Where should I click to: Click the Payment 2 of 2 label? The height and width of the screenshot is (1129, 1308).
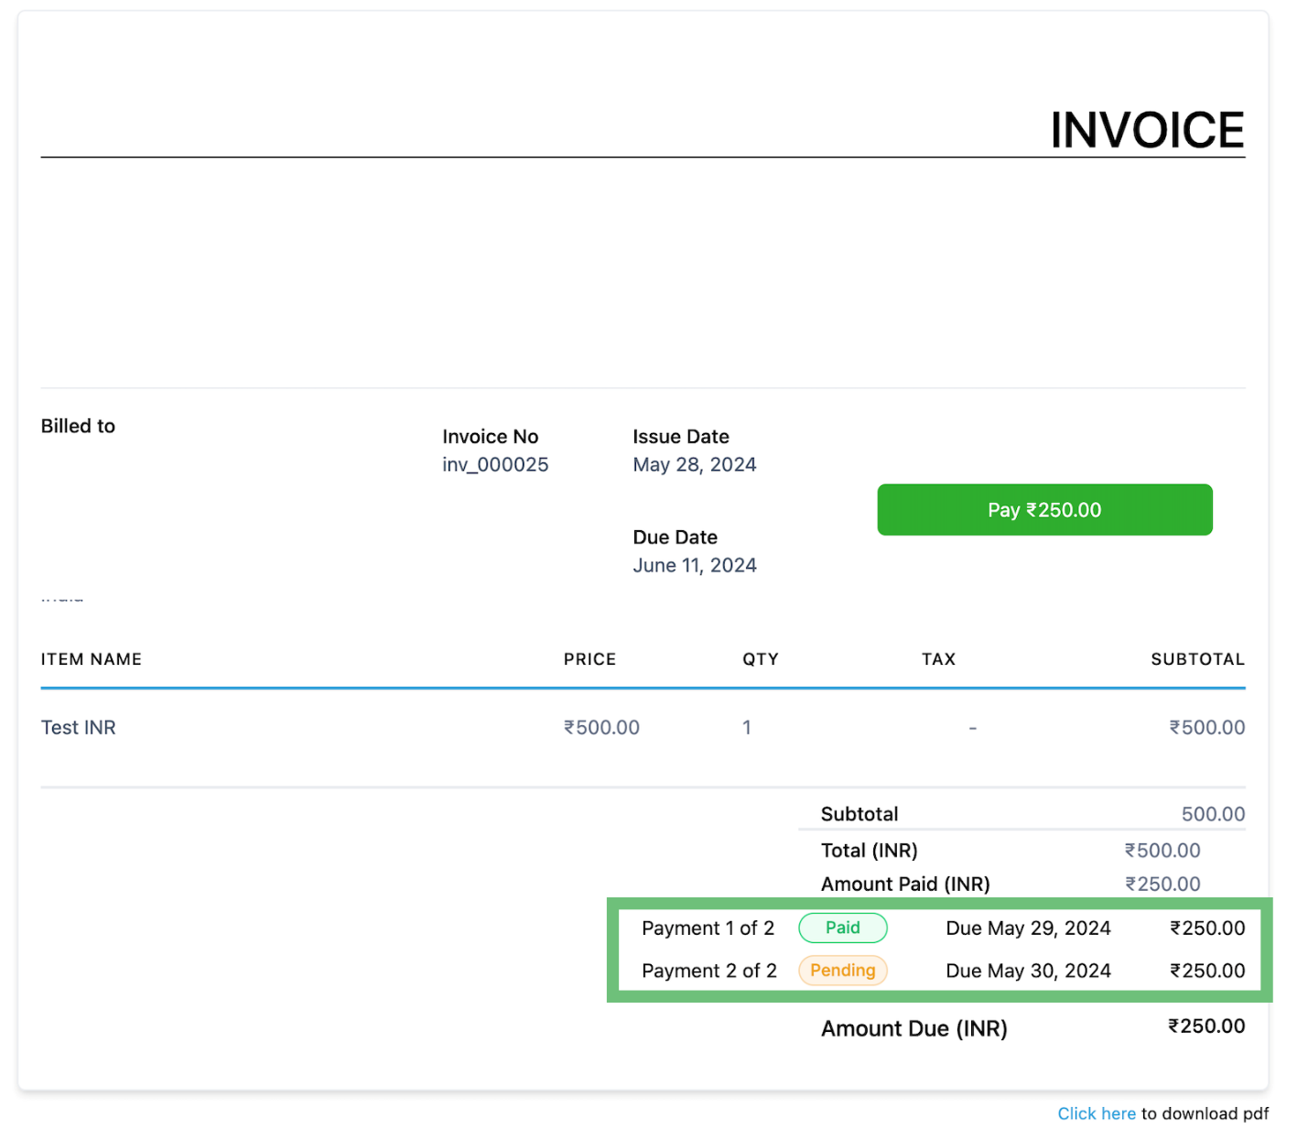(709, 972)
